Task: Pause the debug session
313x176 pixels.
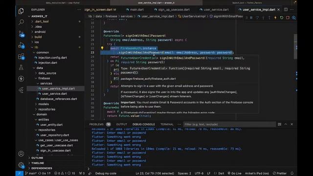Action: [x=251, y=18]
